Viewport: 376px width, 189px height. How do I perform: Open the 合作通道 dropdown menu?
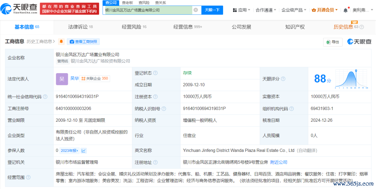pyautogui.click(x=266, y=10)
